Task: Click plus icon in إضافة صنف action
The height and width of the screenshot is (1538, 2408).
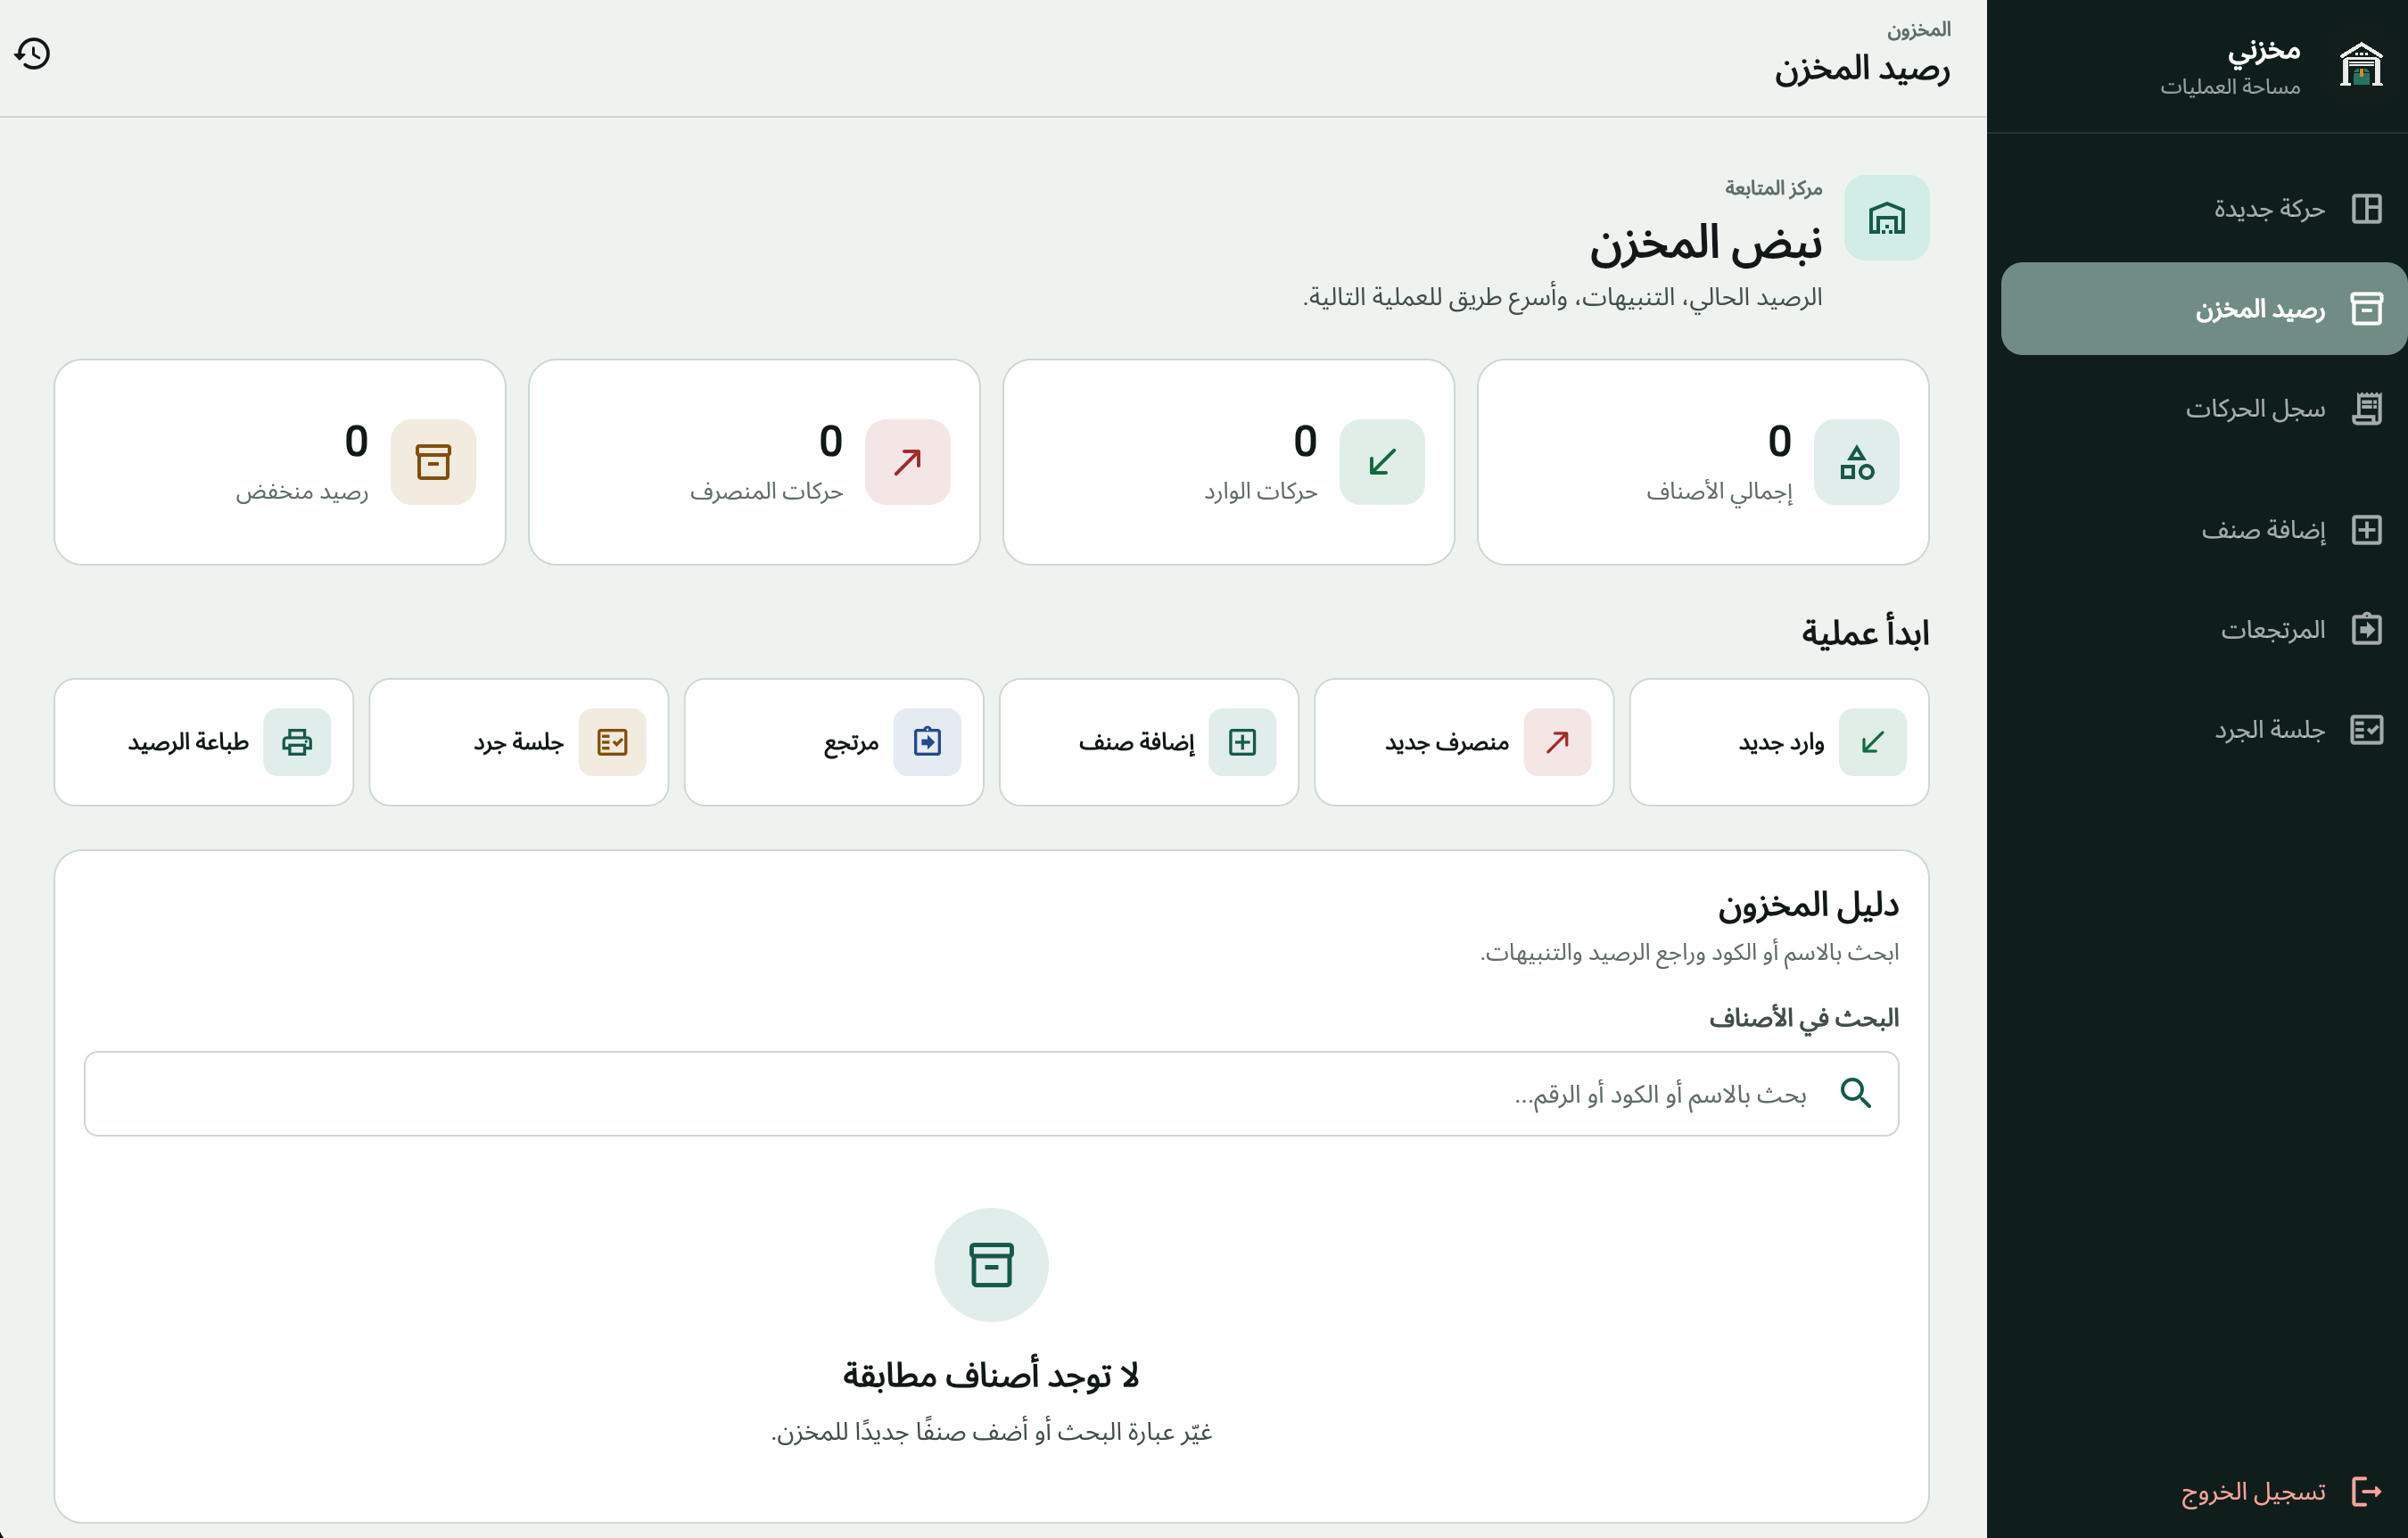Action: tap(1242, 742)
